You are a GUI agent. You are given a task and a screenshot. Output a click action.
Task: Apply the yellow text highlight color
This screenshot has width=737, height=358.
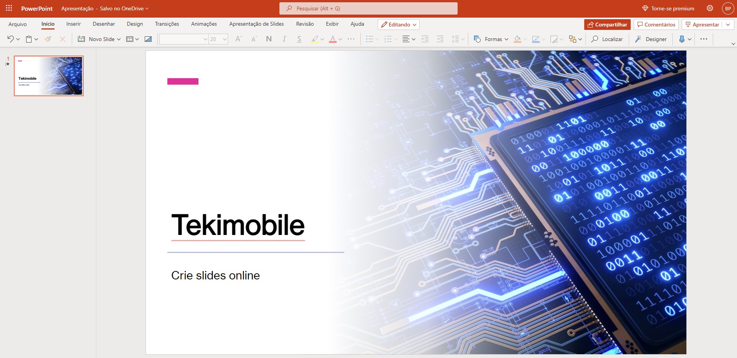point(315,39)
